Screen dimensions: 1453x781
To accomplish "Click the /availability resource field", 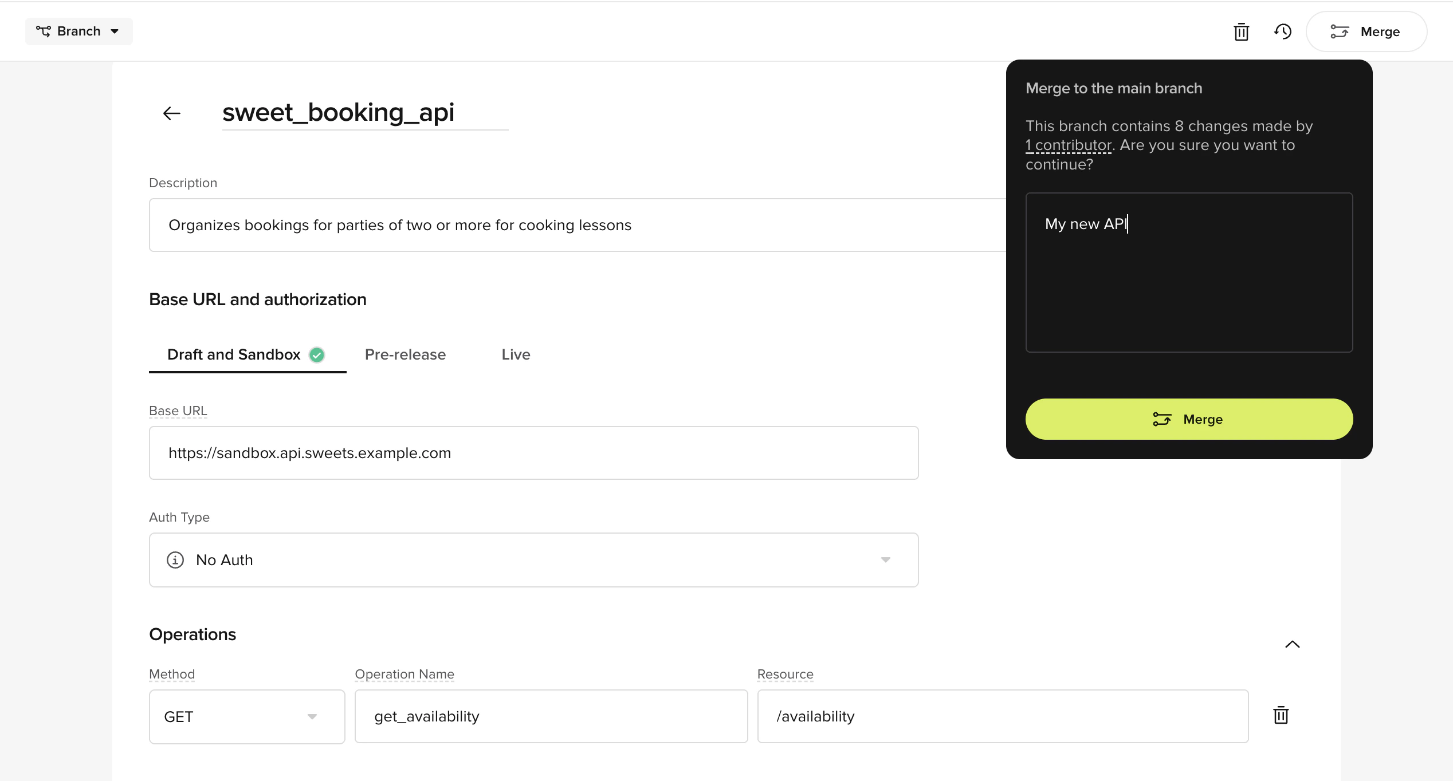I will 1002,716.
